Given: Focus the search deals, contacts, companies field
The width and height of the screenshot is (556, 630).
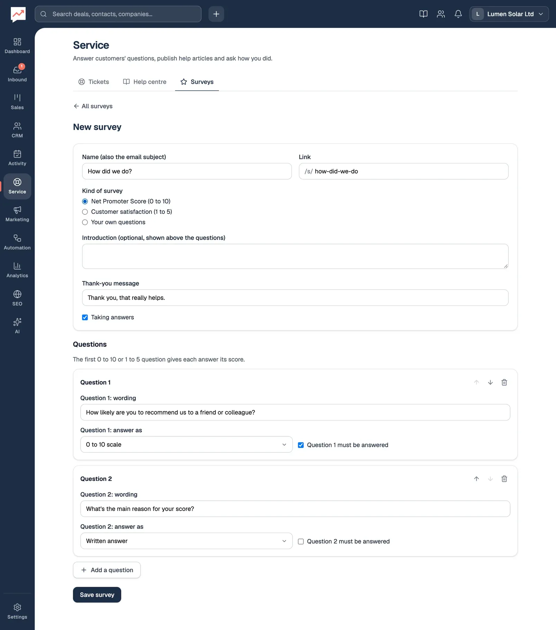Looking at the screenshot, I should click(x=118, y=14).
